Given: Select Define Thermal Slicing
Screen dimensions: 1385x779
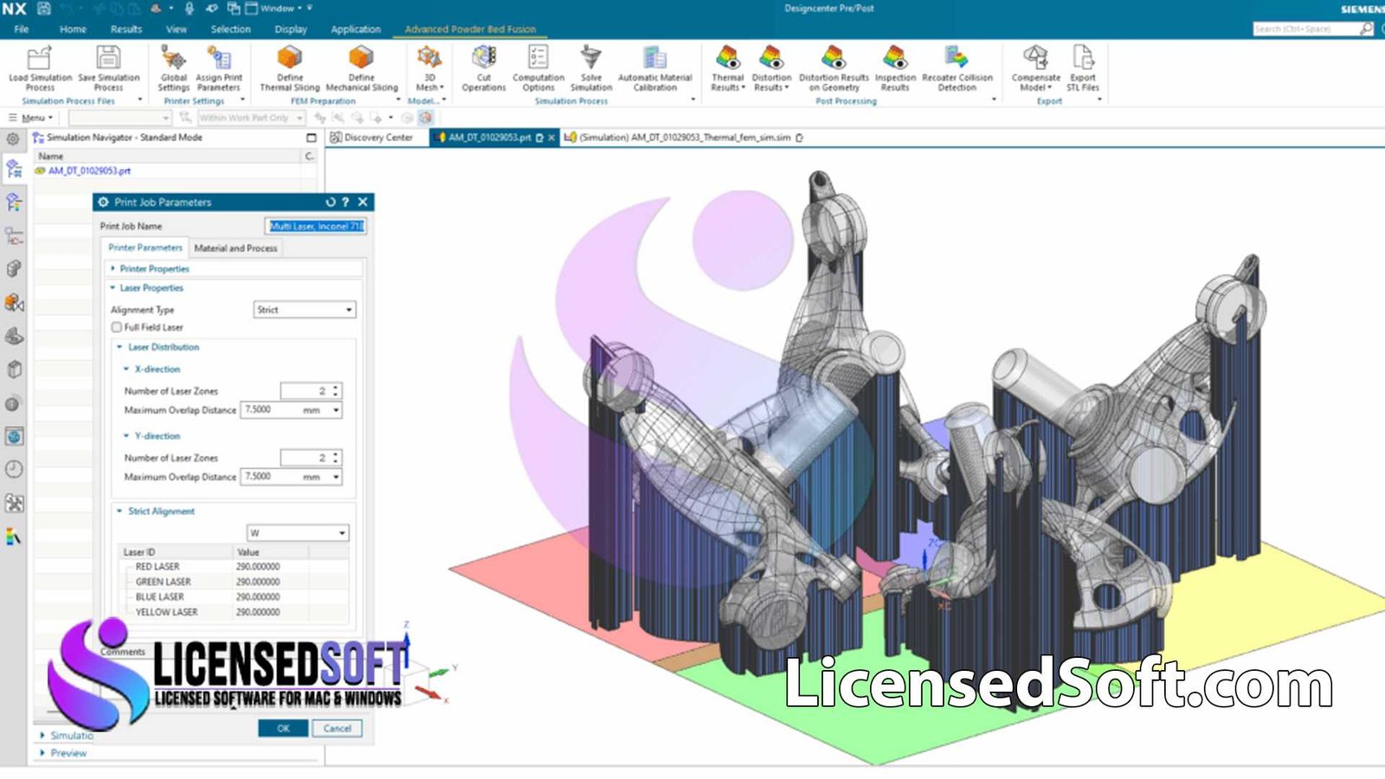Looking at the screenshot, I should (289, 69).
